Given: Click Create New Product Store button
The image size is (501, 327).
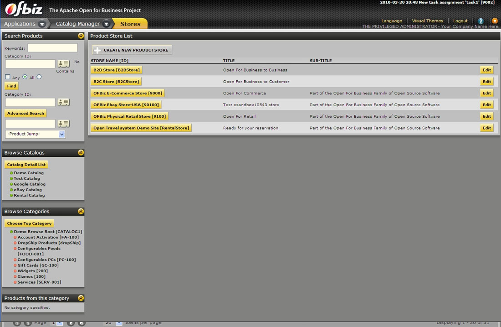Looking at the screenshot, I should [x=132, y=50].
